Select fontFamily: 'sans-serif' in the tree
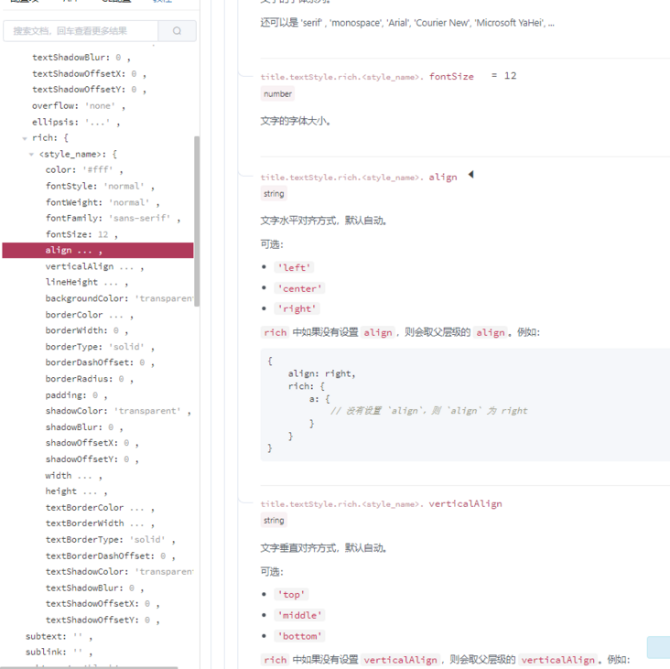 pos(112,219)
